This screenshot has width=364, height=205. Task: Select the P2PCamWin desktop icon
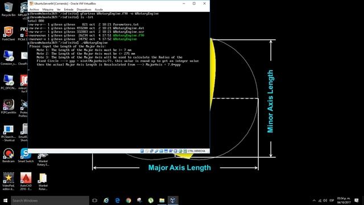9,106
